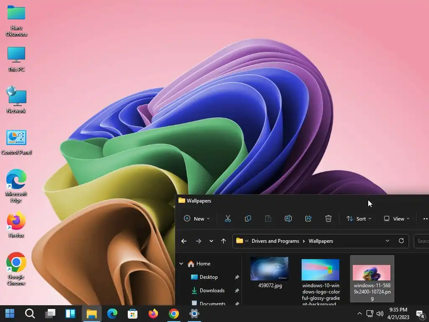Click the Search box in Explorer
429x322 pixels.
tap(421, 241)
